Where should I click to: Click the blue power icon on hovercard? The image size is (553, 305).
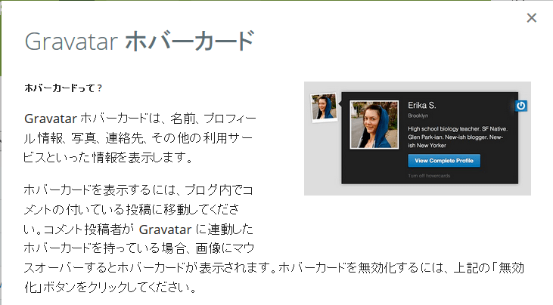521,106
